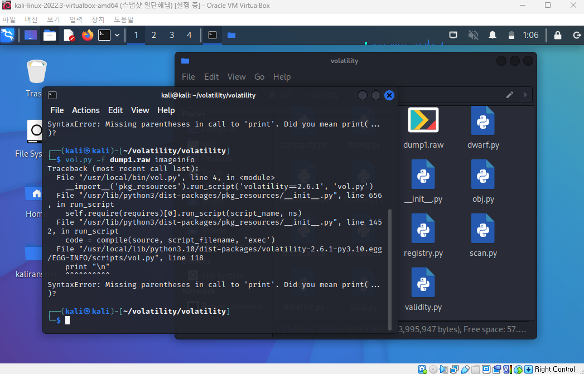Select the dwarf.py file
Image resolution: width=584 pixels, height=374 pixels.
click(x=483, y=128)
